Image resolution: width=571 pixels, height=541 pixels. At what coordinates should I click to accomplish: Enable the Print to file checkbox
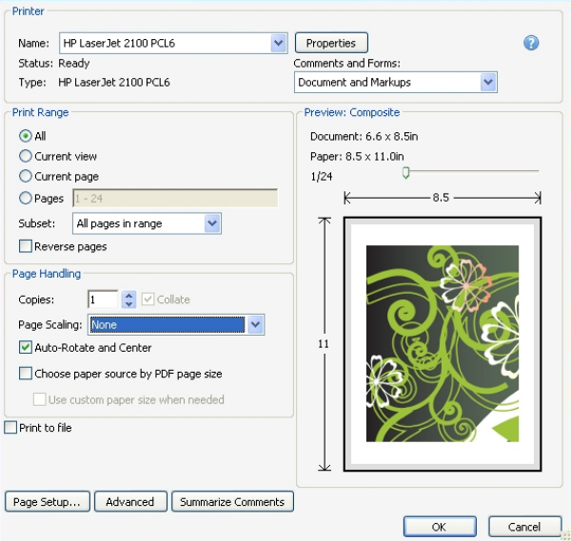(x=10, y=428)
